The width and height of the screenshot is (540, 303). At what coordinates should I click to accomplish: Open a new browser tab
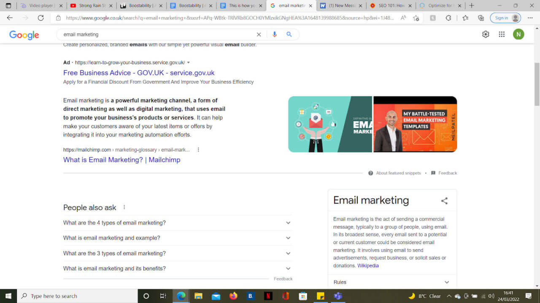pos(472,5)
